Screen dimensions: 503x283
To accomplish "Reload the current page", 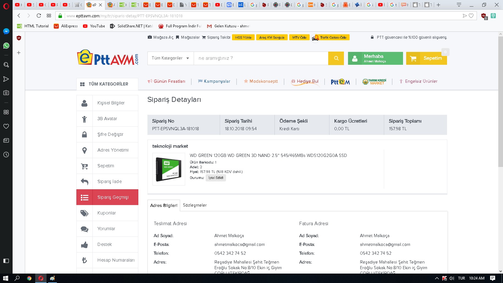I will tap(39, 15).
